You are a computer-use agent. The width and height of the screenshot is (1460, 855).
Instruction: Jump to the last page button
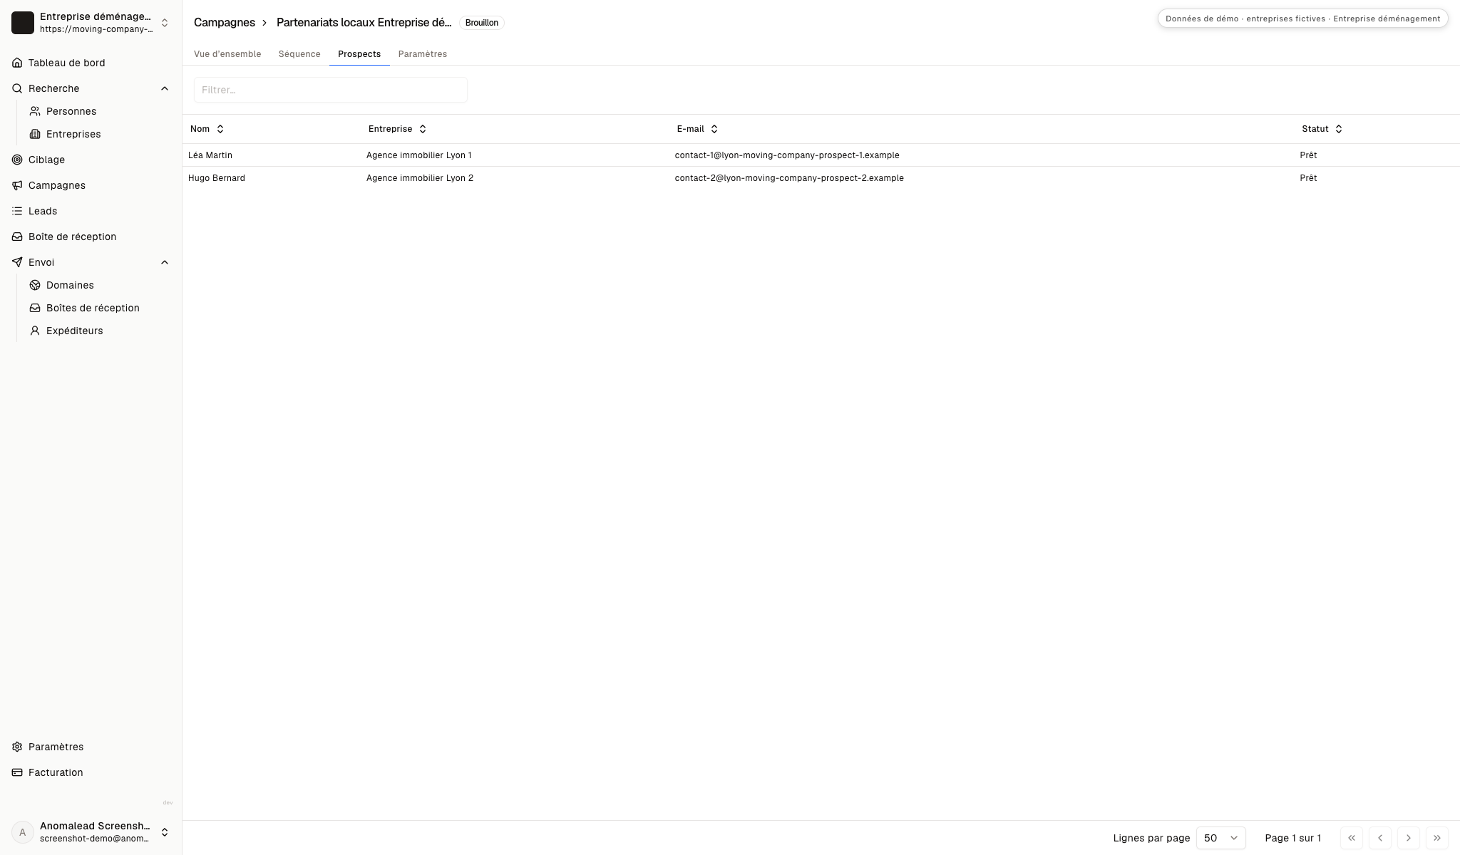click(1437, 838)
